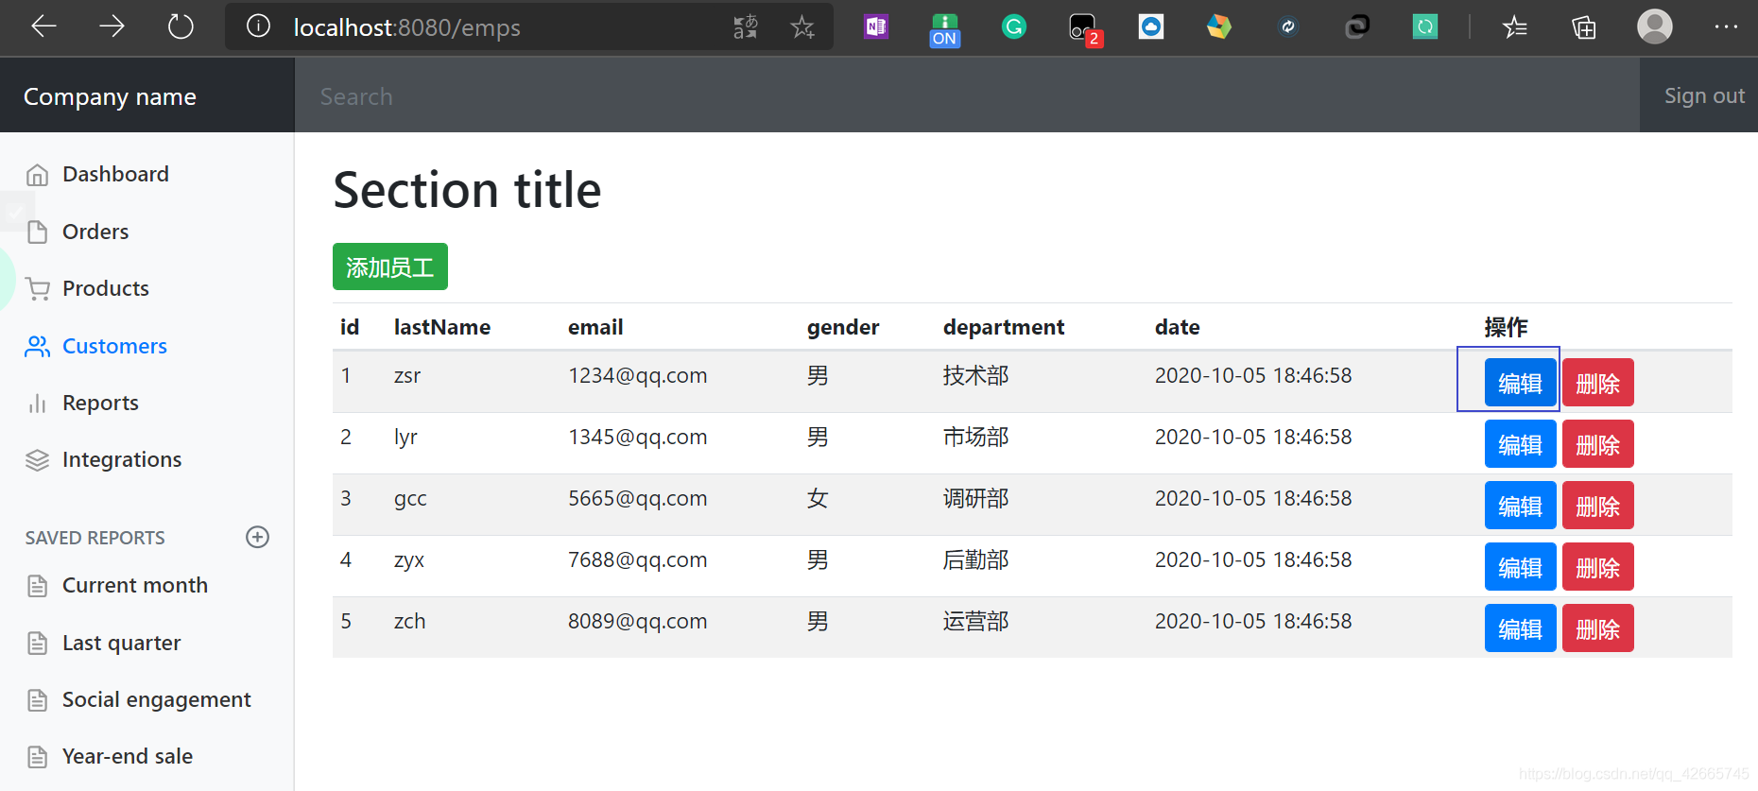Image resolution: width=1758 pixels, height=791 pixels.
Task: Select the email 5665@qq.com
Action: [x=638, y=498]
